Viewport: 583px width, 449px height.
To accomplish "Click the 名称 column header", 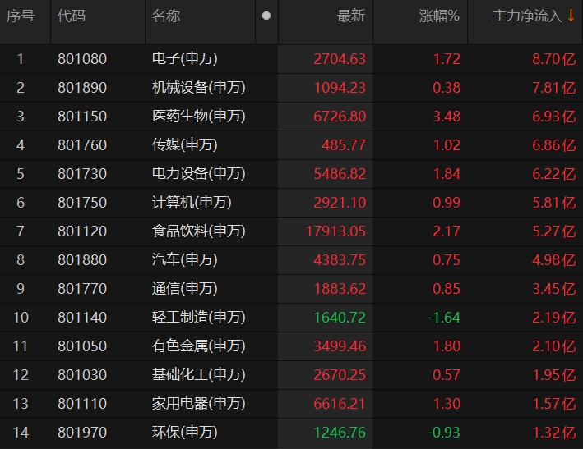I will (x=166, y=16).
